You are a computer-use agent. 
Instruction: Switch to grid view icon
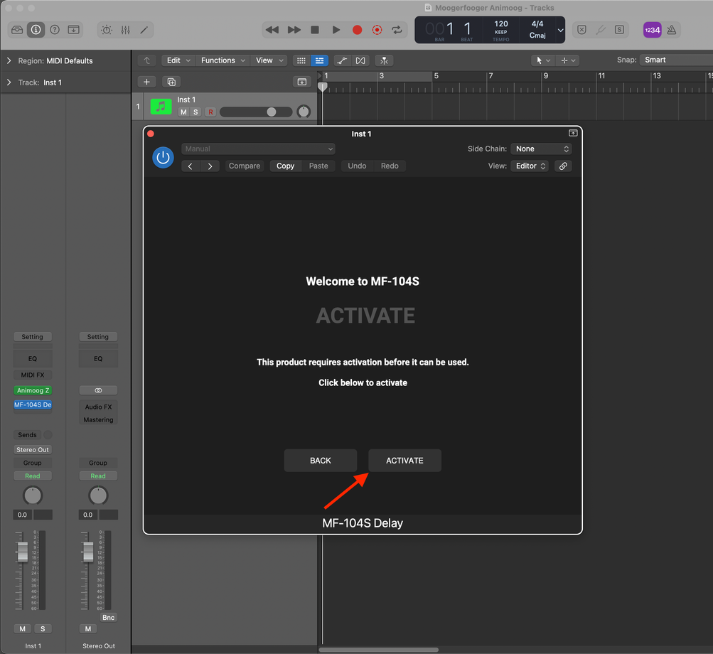pos(301,60)
